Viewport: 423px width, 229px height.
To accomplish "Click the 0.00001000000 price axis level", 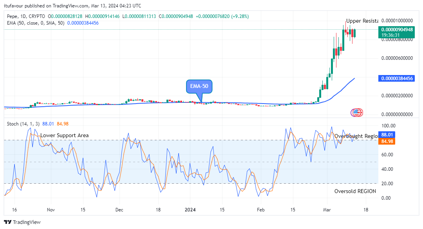I will 397,21.
